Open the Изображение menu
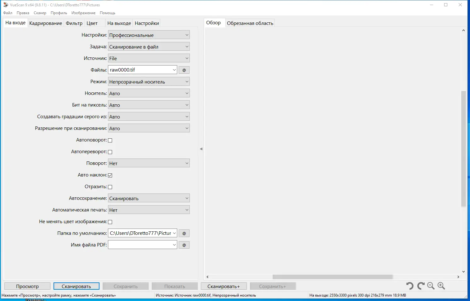470x301 pixels. (x=83, y=13)
